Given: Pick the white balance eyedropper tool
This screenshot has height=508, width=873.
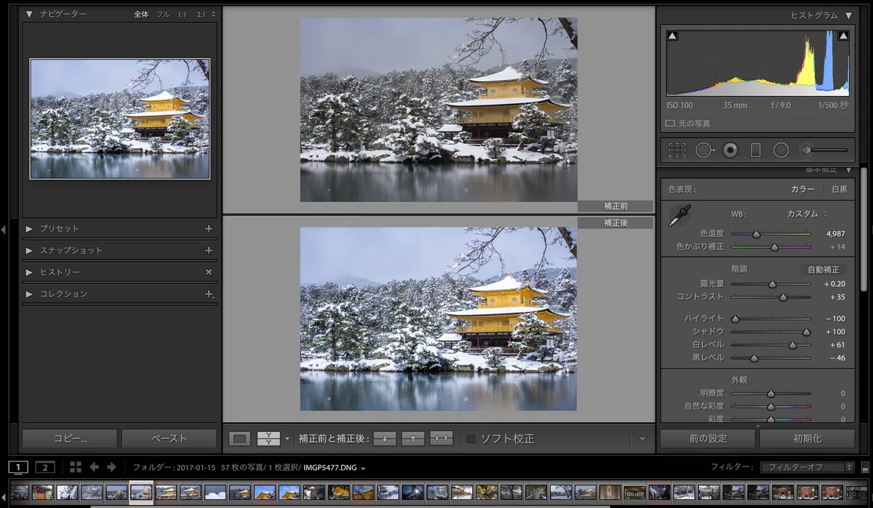Looking at the screenshot, I should point(679,216).
